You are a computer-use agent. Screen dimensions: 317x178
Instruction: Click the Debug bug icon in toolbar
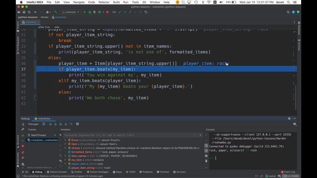coord(90,12)
